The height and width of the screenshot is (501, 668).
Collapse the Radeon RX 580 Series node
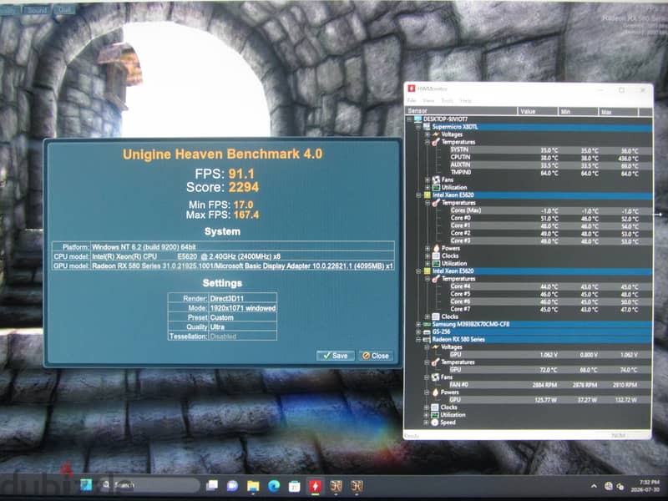pos(419,340)
